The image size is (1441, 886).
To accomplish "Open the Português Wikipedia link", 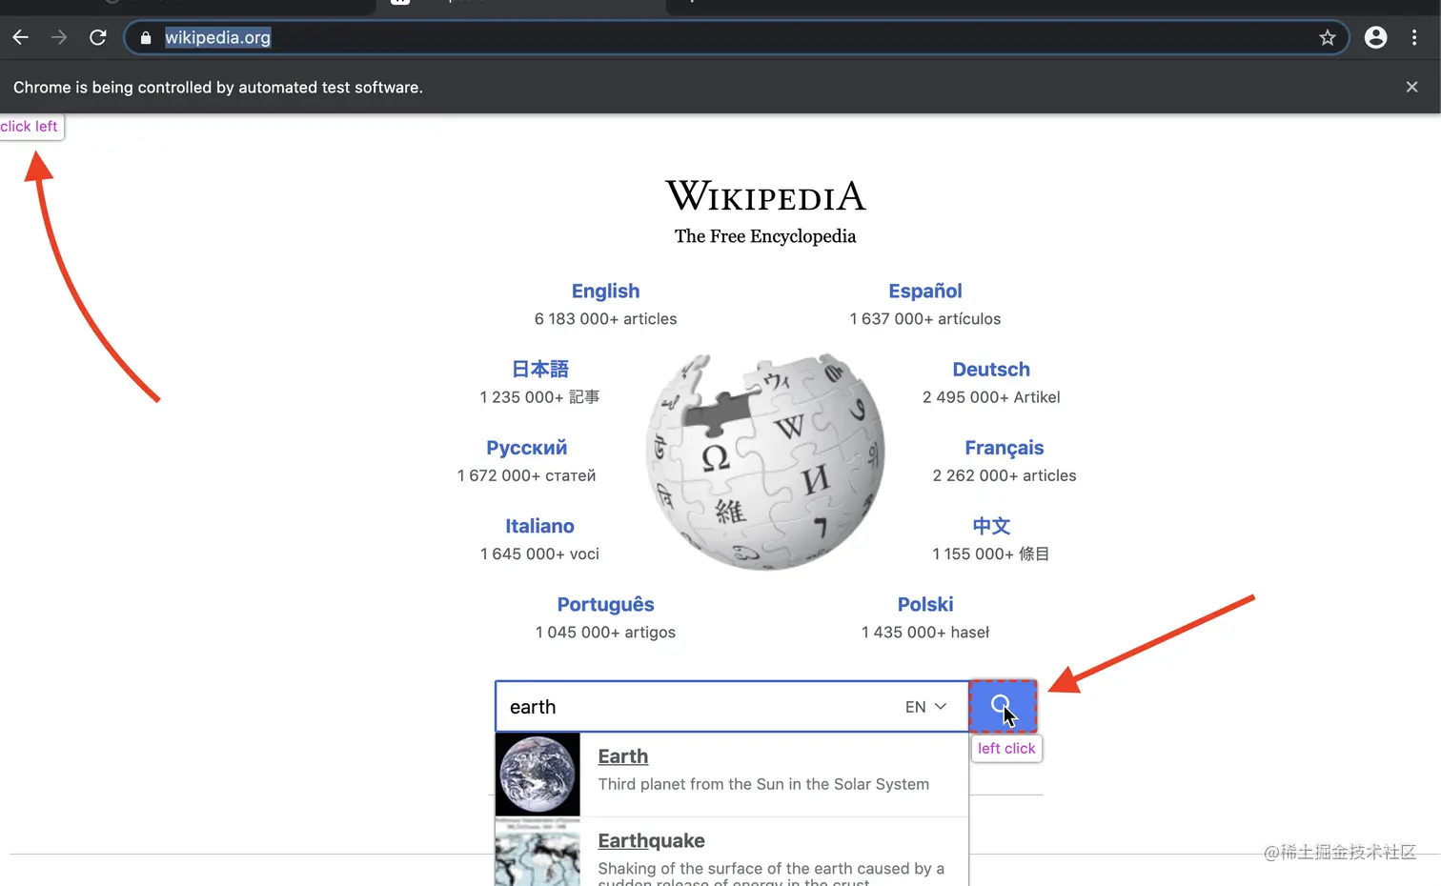I will (605, 605).
